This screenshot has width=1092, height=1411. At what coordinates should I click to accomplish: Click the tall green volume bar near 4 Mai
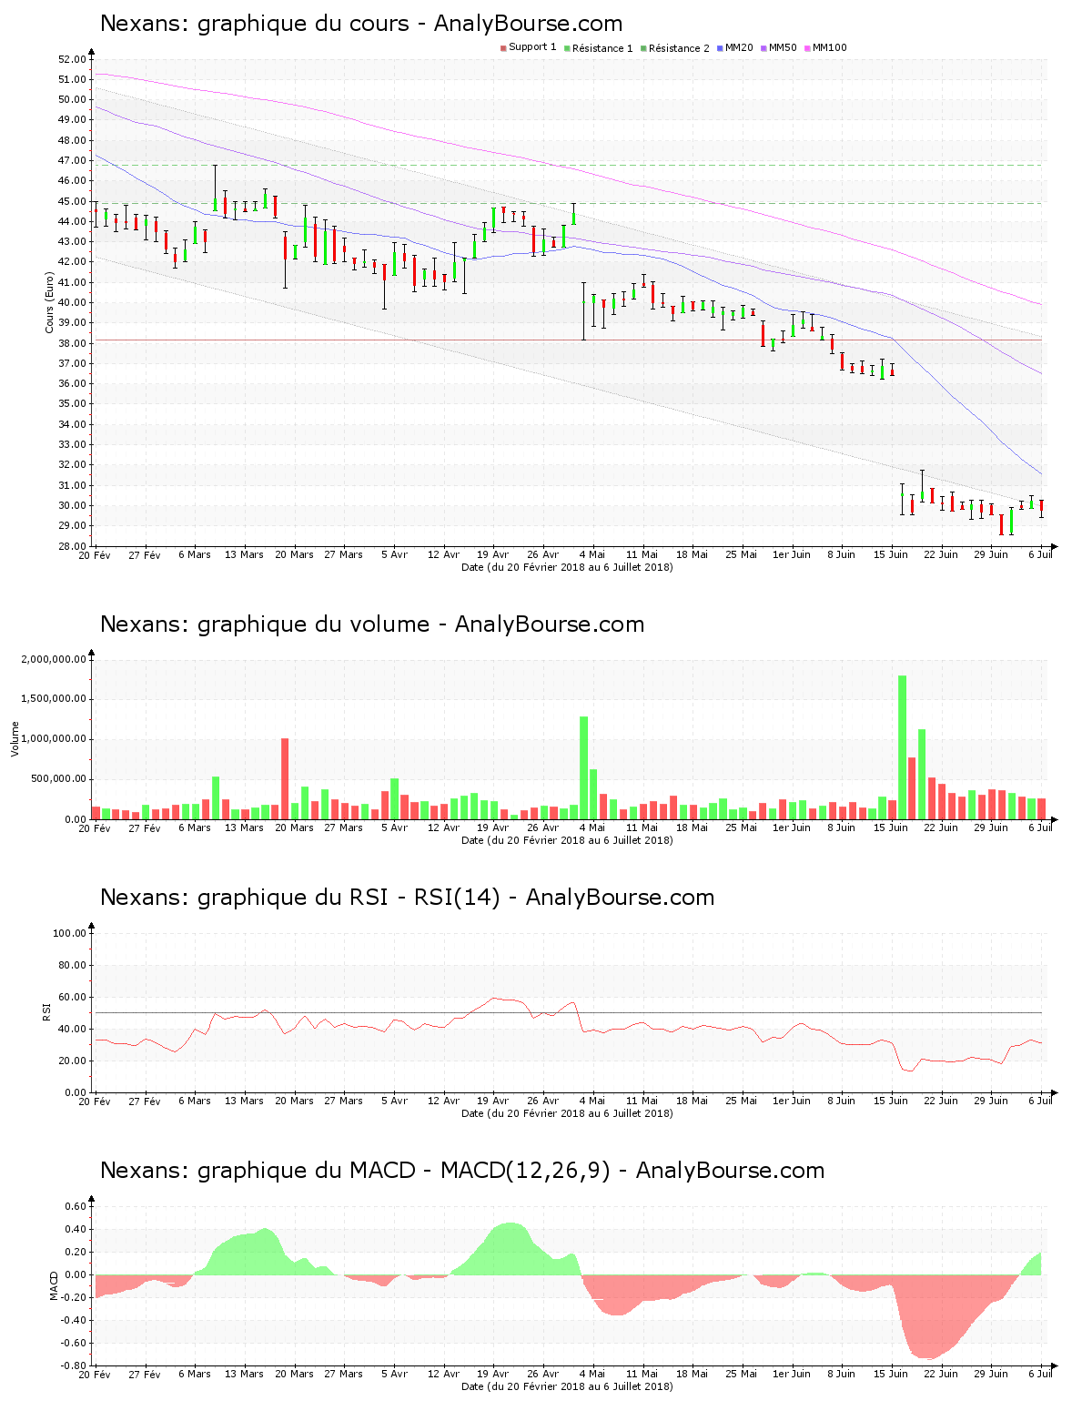coord(583,767)
